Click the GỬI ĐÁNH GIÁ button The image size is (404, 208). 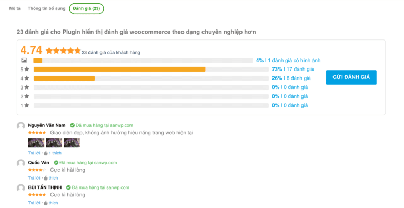351,77
